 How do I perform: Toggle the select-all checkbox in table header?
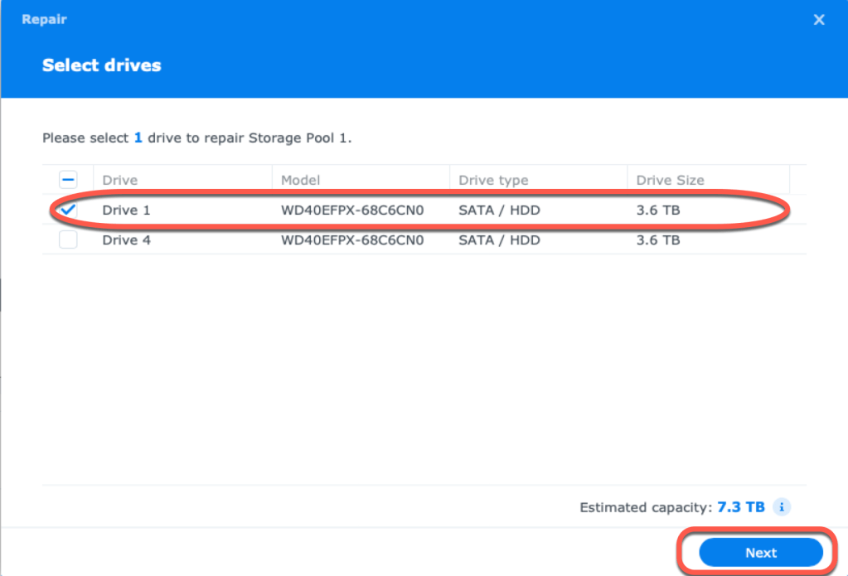click(x=68, y=180)
